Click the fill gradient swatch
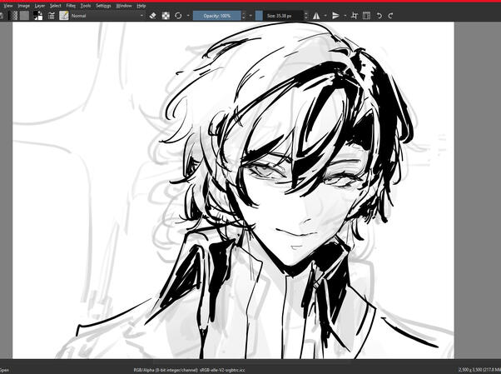This screenshot has width=501, height=374. (13, 15)
